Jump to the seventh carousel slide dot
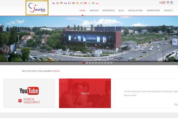The image size is (178, 118). point(102,63)
